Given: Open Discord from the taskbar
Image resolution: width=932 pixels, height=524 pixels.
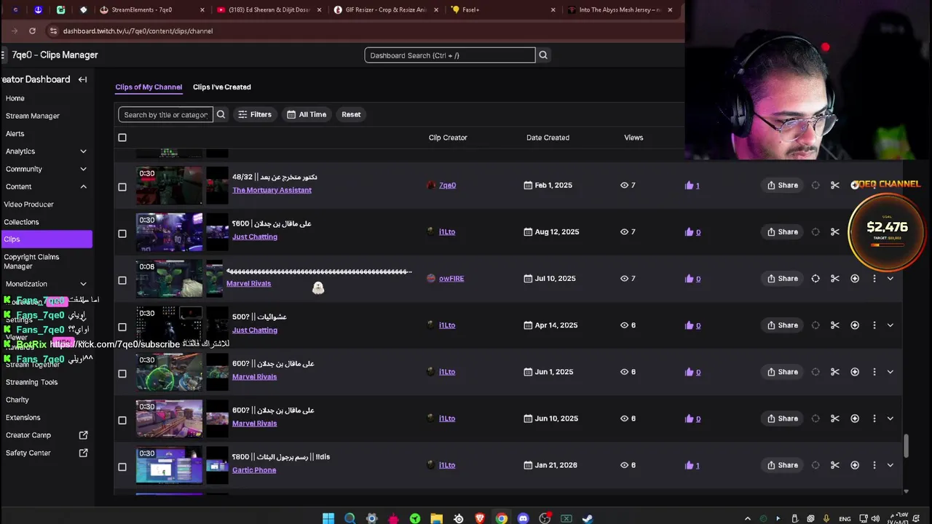Looking at the screenshot, I should (523, 518).
